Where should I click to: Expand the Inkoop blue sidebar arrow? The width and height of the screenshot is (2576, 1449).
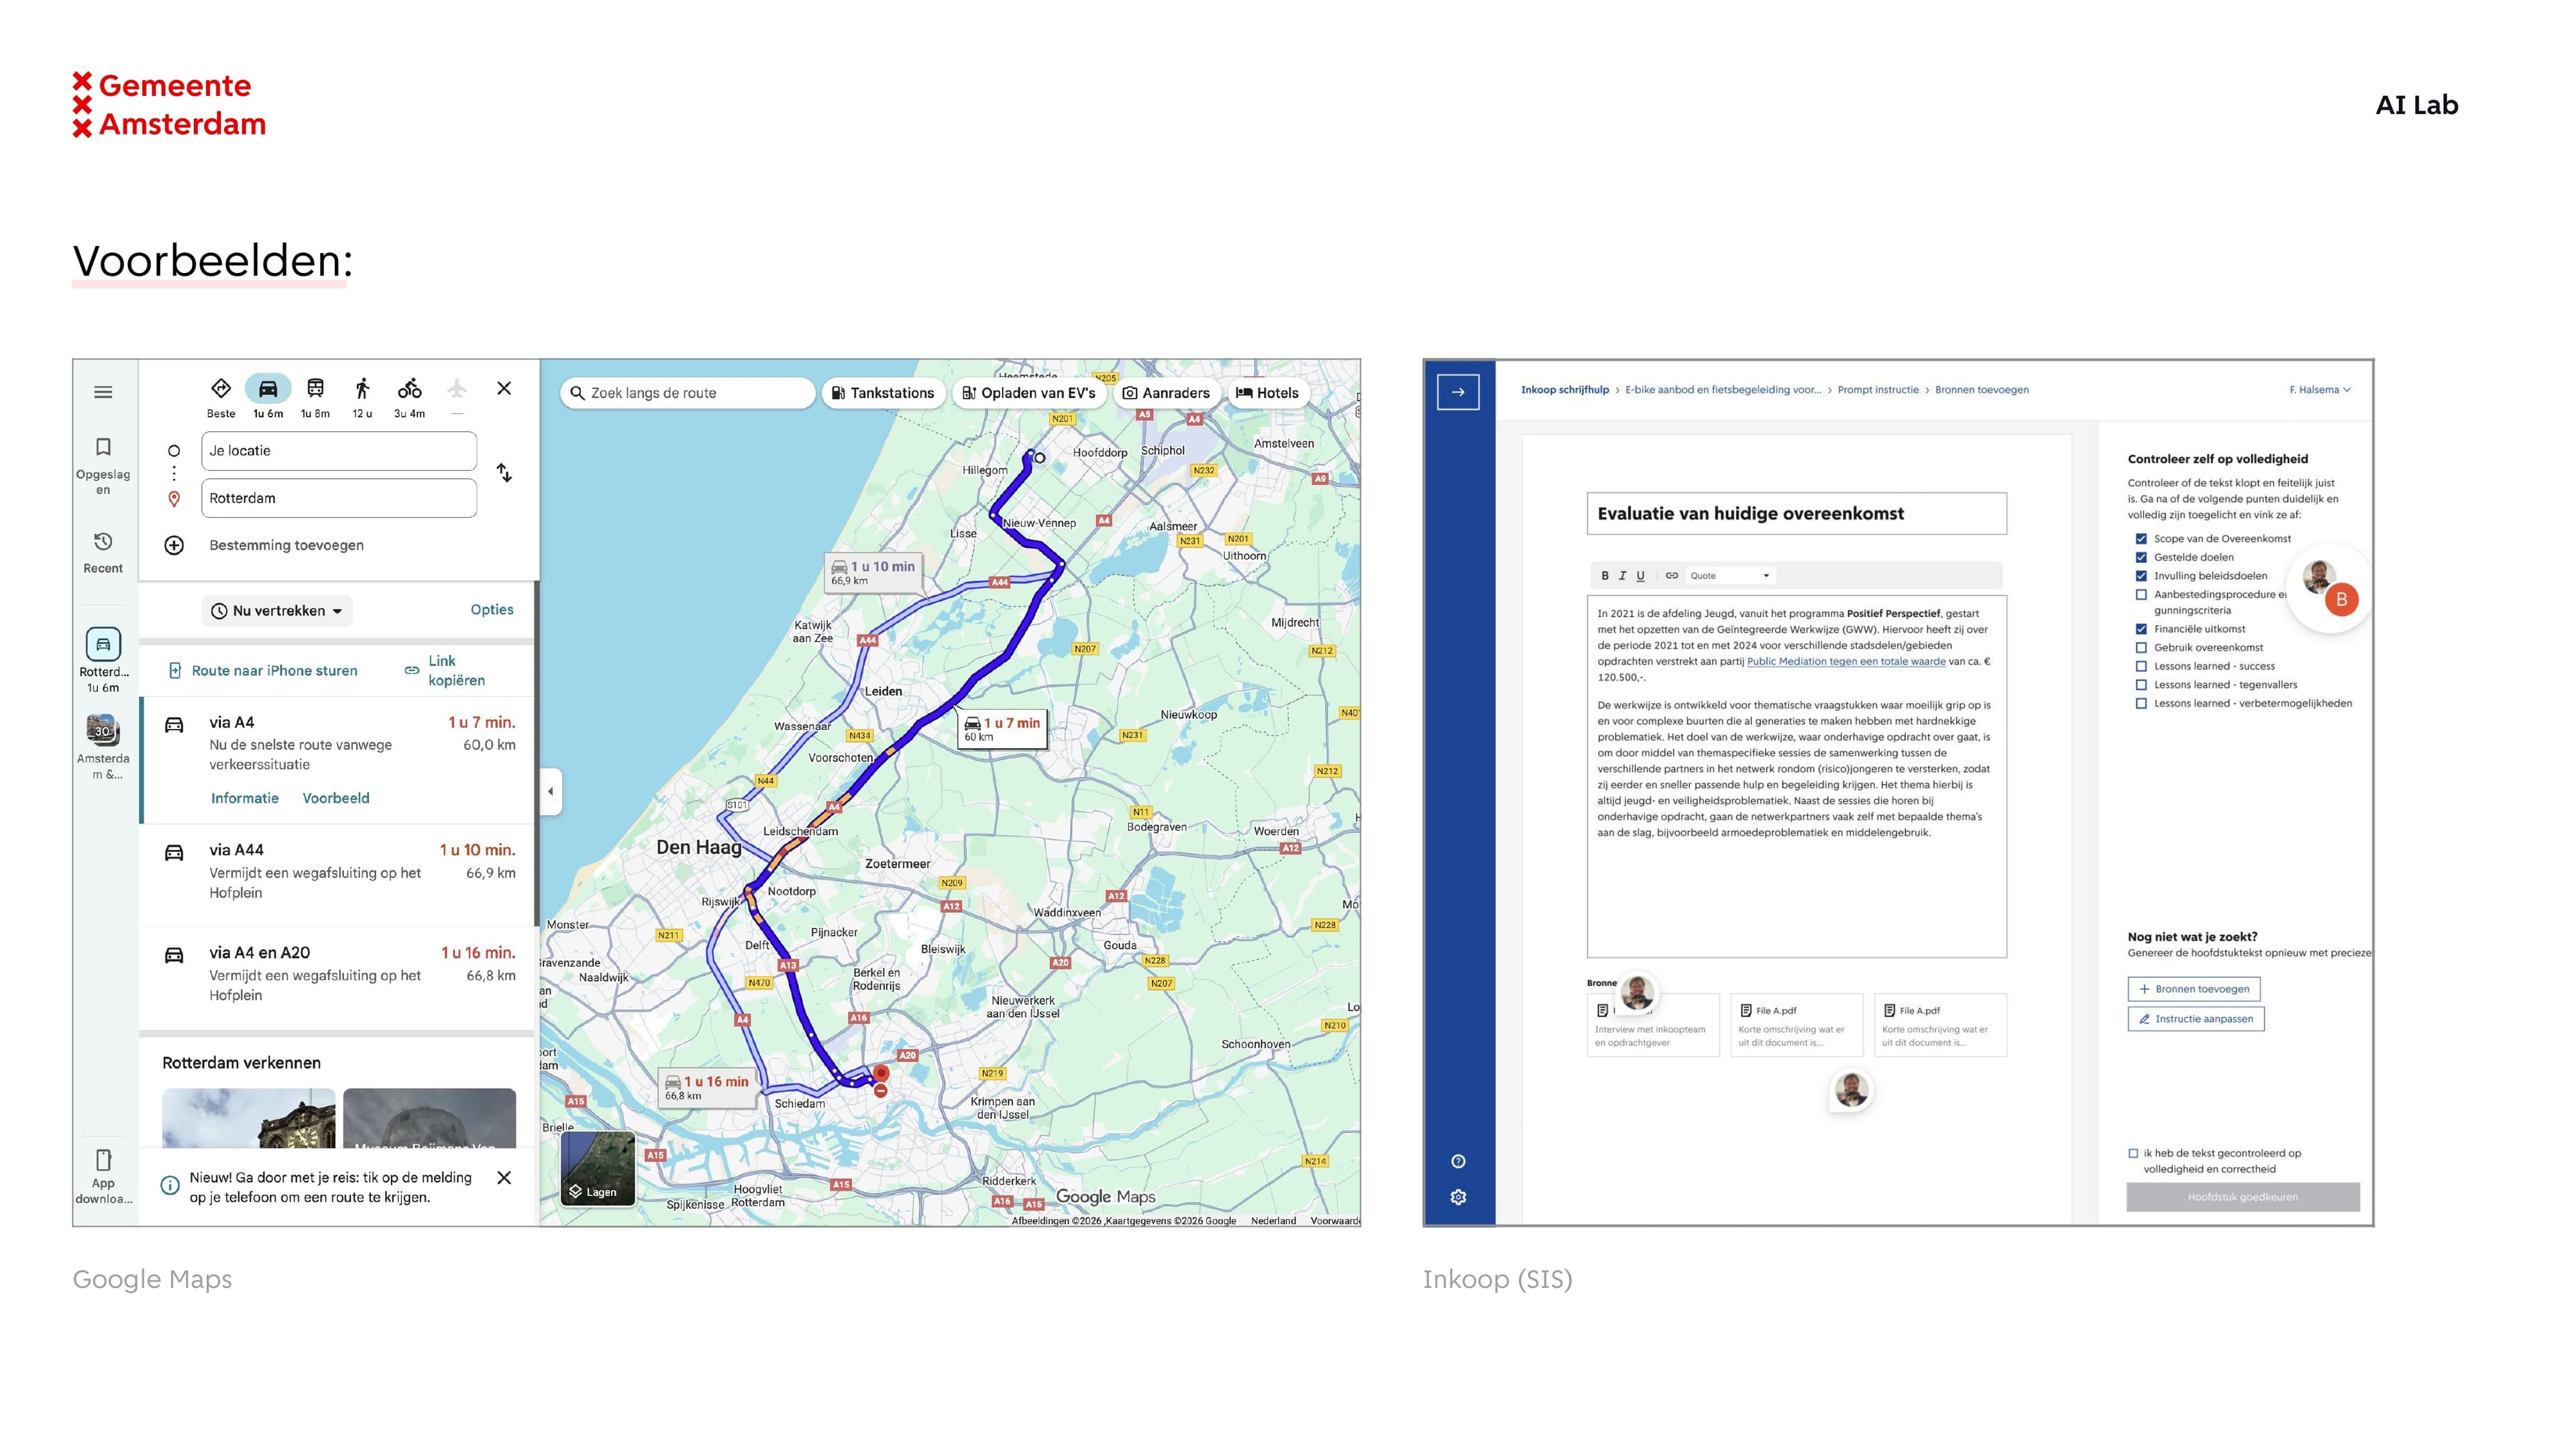(x=1458, y=392)
